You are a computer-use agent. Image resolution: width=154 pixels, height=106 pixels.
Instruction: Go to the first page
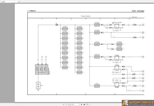click(x=64, y=104)
